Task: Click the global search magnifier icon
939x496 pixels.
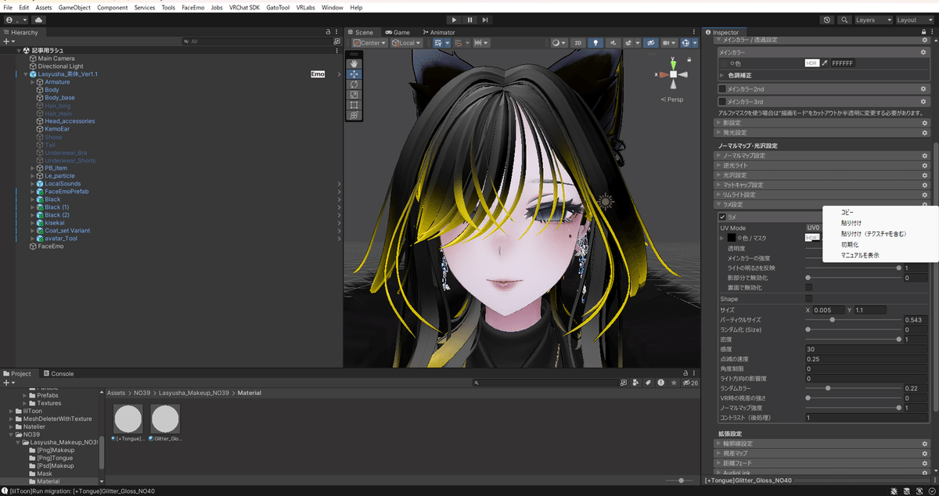Action: (x=844, y=20)
